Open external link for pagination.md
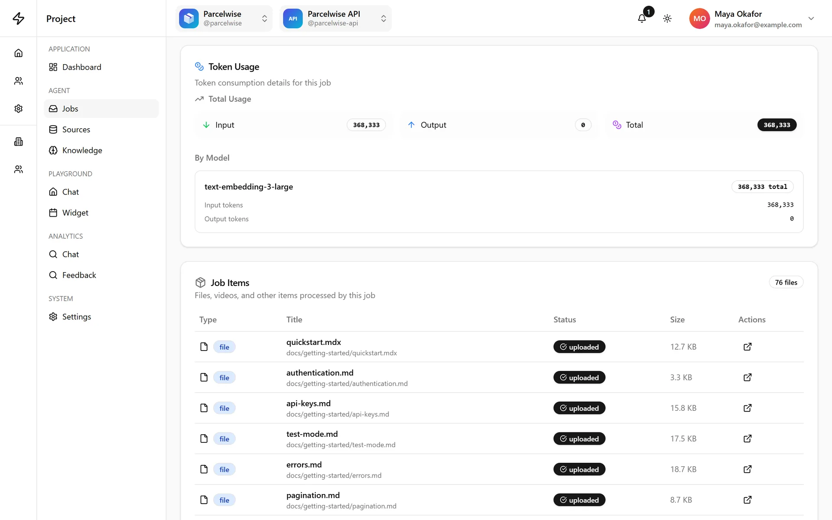 747,500
